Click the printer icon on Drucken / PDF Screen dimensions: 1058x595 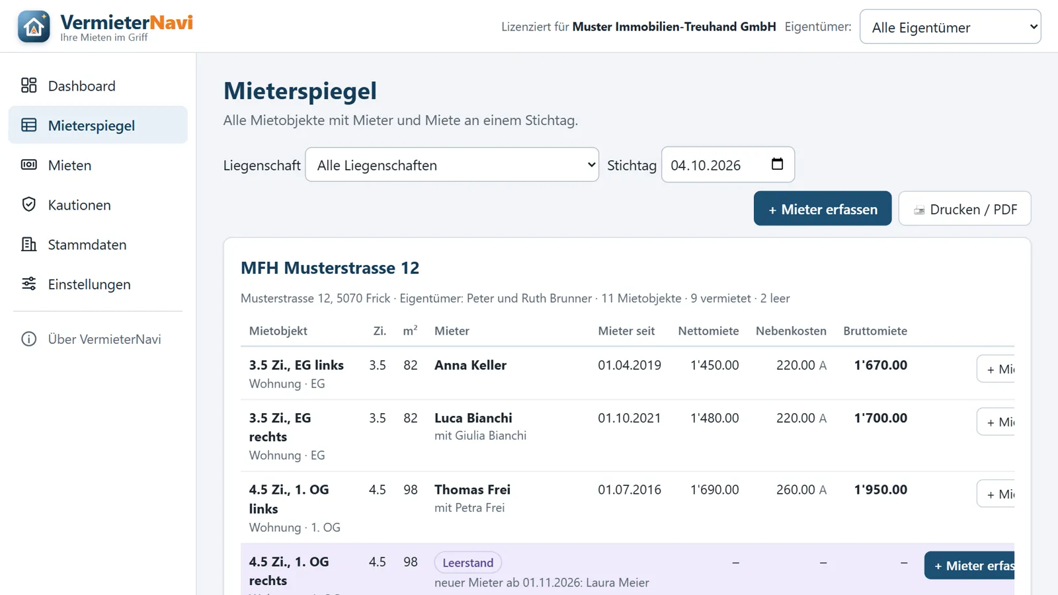tap(918, 210)
